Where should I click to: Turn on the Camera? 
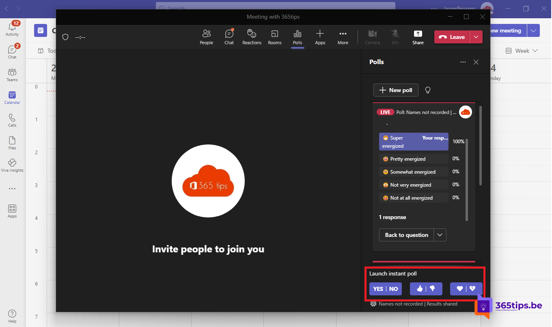pyautogui.click(x=373, y=37)
